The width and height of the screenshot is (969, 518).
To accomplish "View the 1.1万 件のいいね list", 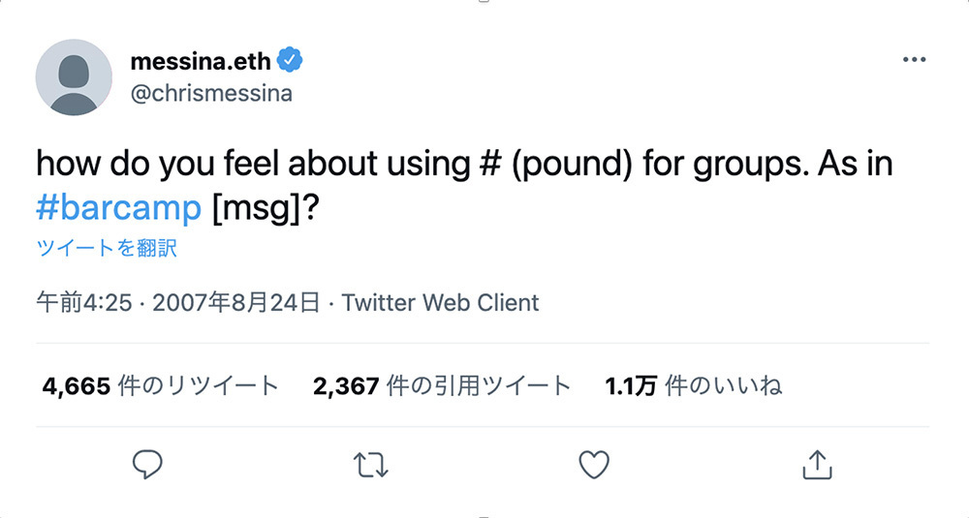I will 694,386.
